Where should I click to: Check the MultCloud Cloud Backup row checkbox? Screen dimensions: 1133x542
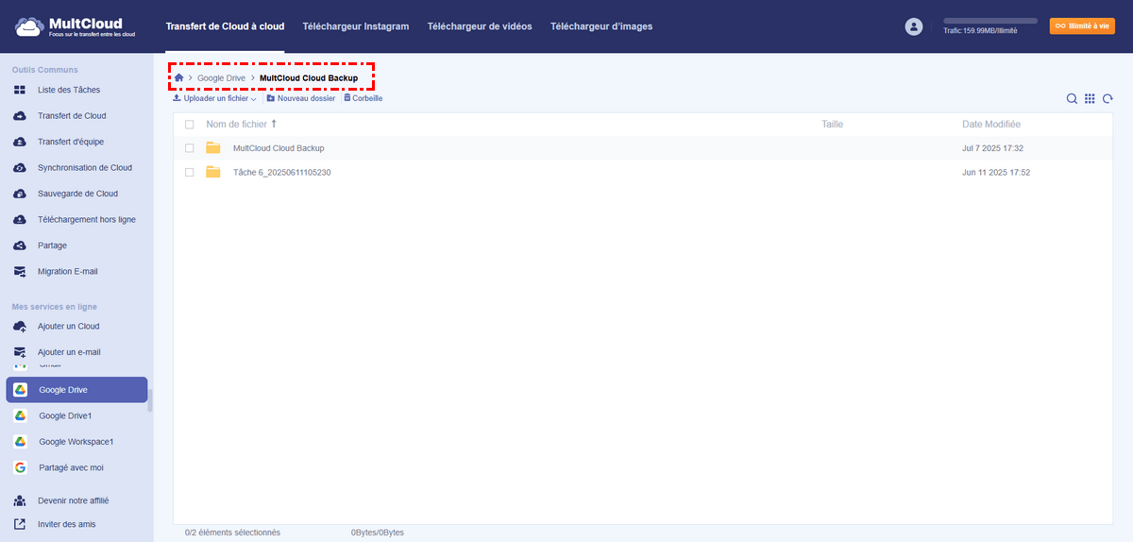coord(190,148)
